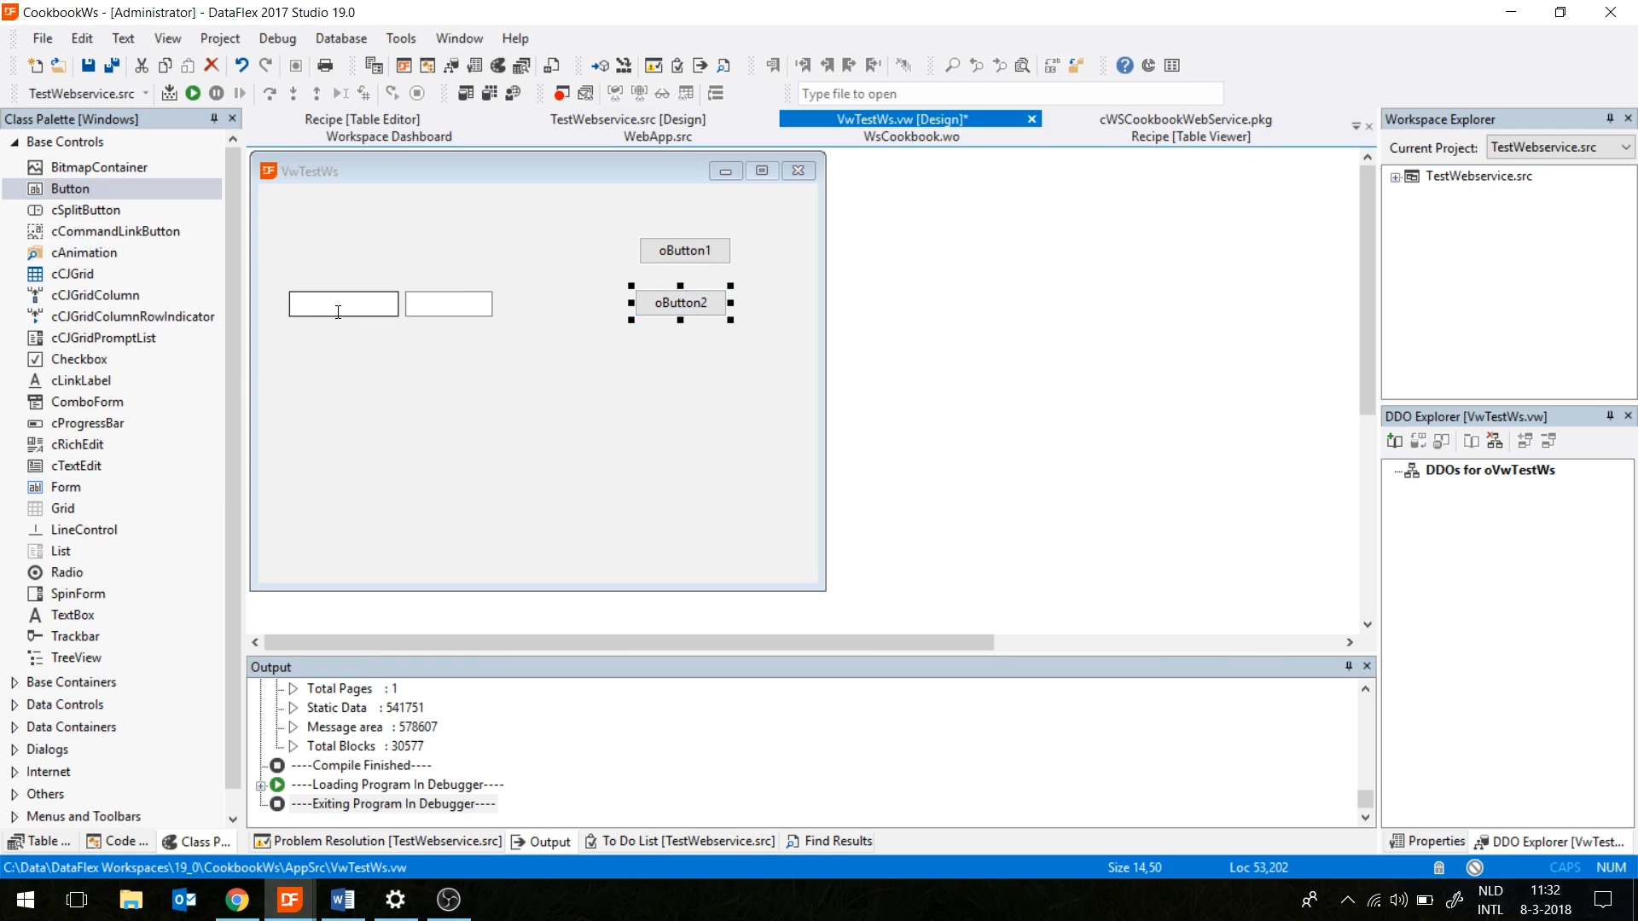This screenshot has height=921, width=1638.
Task: Switch to cWSCookbookWebService.pkg tab
Action: point(1185,119)
